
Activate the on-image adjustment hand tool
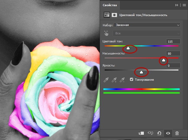point(106,33)
